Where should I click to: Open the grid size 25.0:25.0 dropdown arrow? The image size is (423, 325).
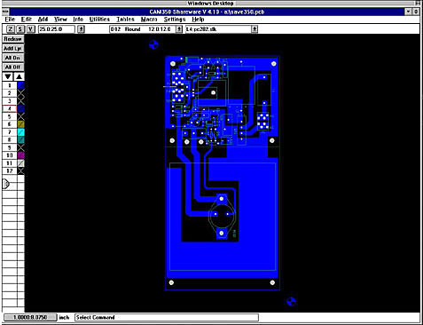pos(81,29)
